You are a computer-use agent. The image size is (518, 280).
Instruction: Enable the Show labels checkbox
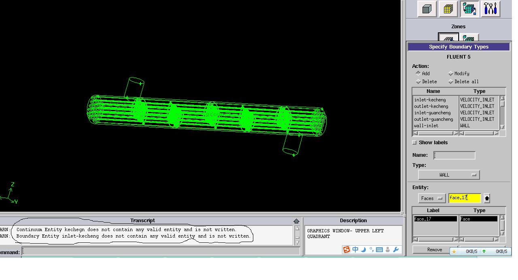[414, 143]
